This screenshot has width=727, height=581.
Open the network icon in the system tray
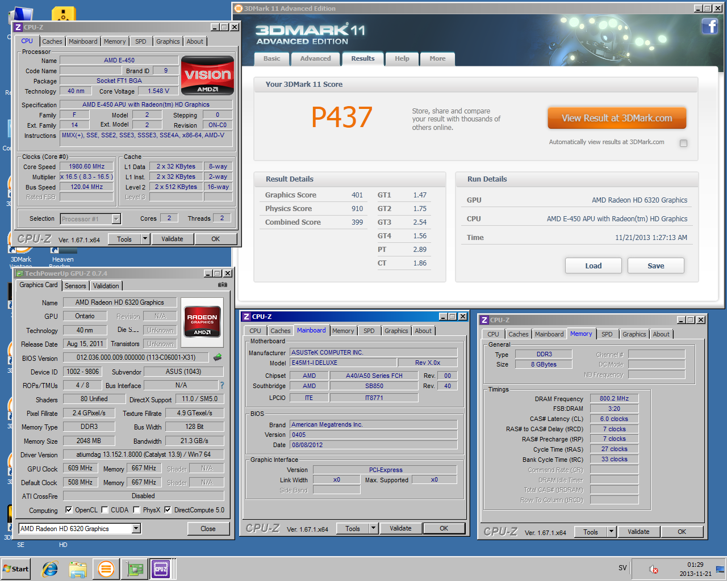(x=720, y=569)
